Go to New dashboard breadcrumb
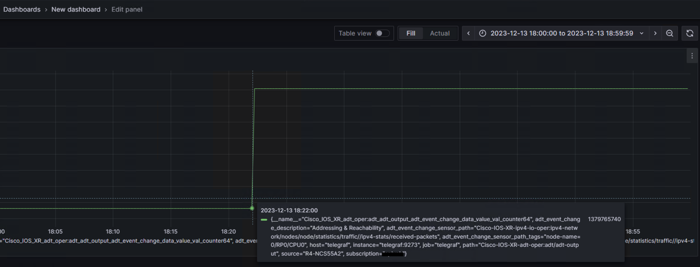Image resolution: width=700 pixels, height=267 pixels. [76, 9]
